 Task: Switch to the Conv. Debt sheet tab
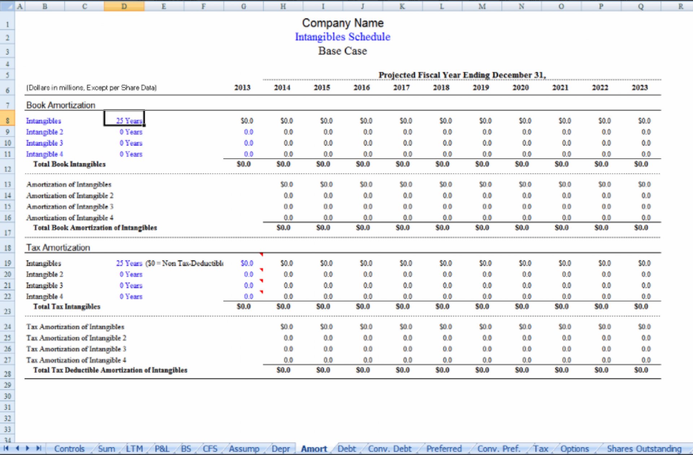click(x=390, y=449)
